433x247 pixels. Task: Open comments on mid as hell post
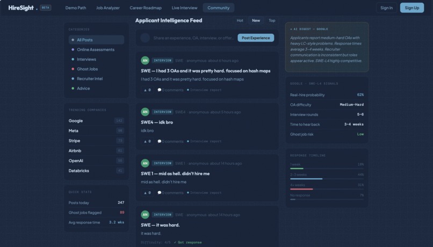coord(170,193)
